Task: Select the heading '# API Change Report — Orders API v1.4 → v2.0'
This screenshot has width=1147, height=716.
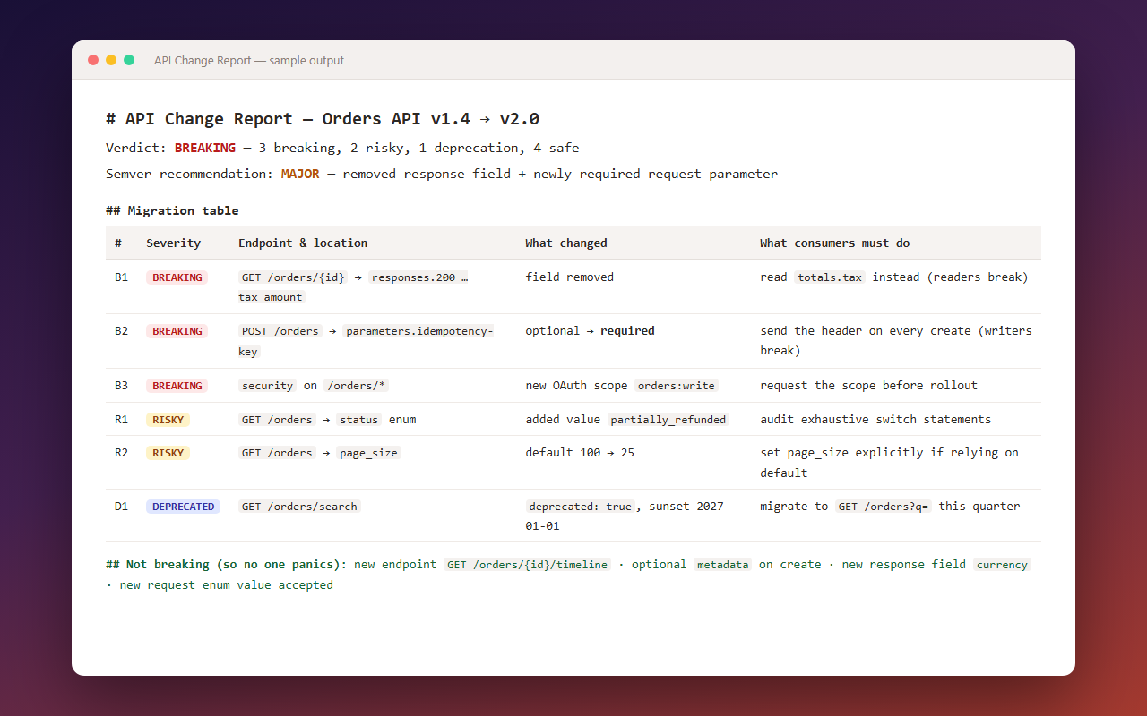Action: coord(323,119)
